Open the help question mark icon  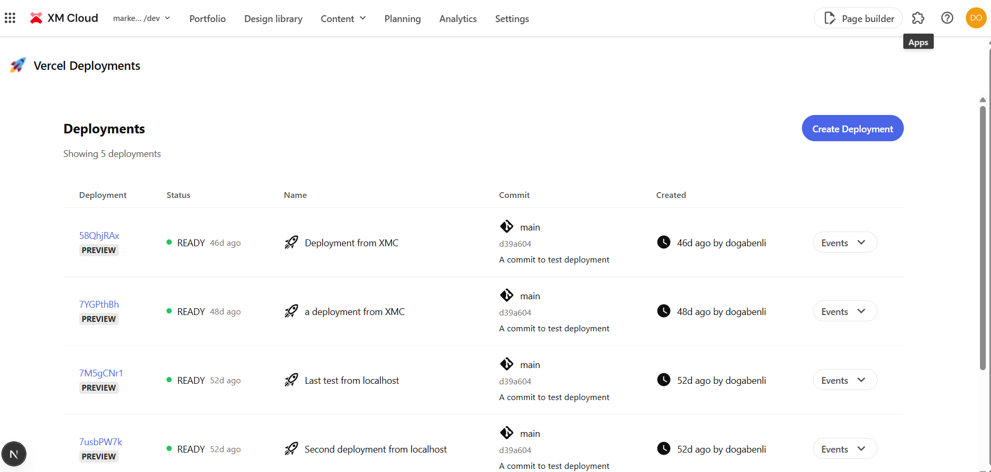pyautogui.click(x=947, y=18)
